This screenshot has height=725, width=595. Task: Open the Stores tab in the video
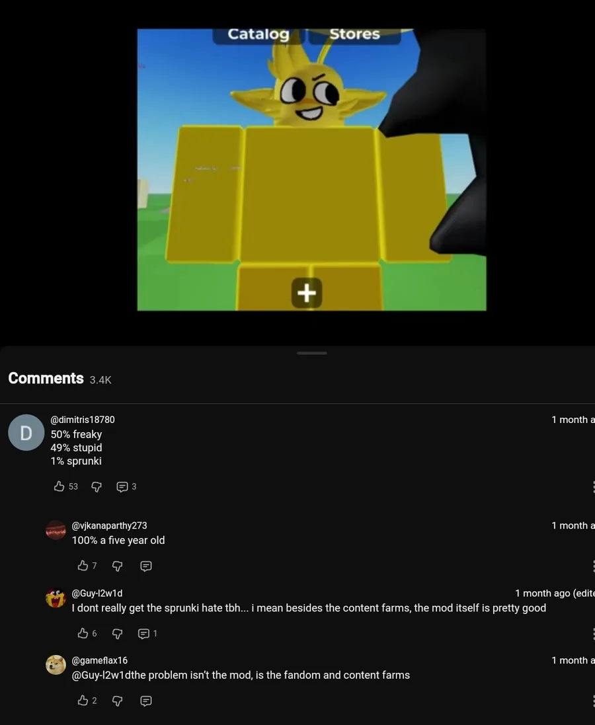coord(354,35)
